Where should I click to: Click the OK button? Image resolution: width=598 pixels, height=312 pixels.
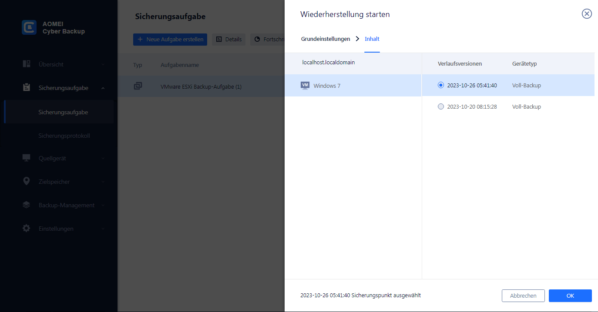coord(570,295)
